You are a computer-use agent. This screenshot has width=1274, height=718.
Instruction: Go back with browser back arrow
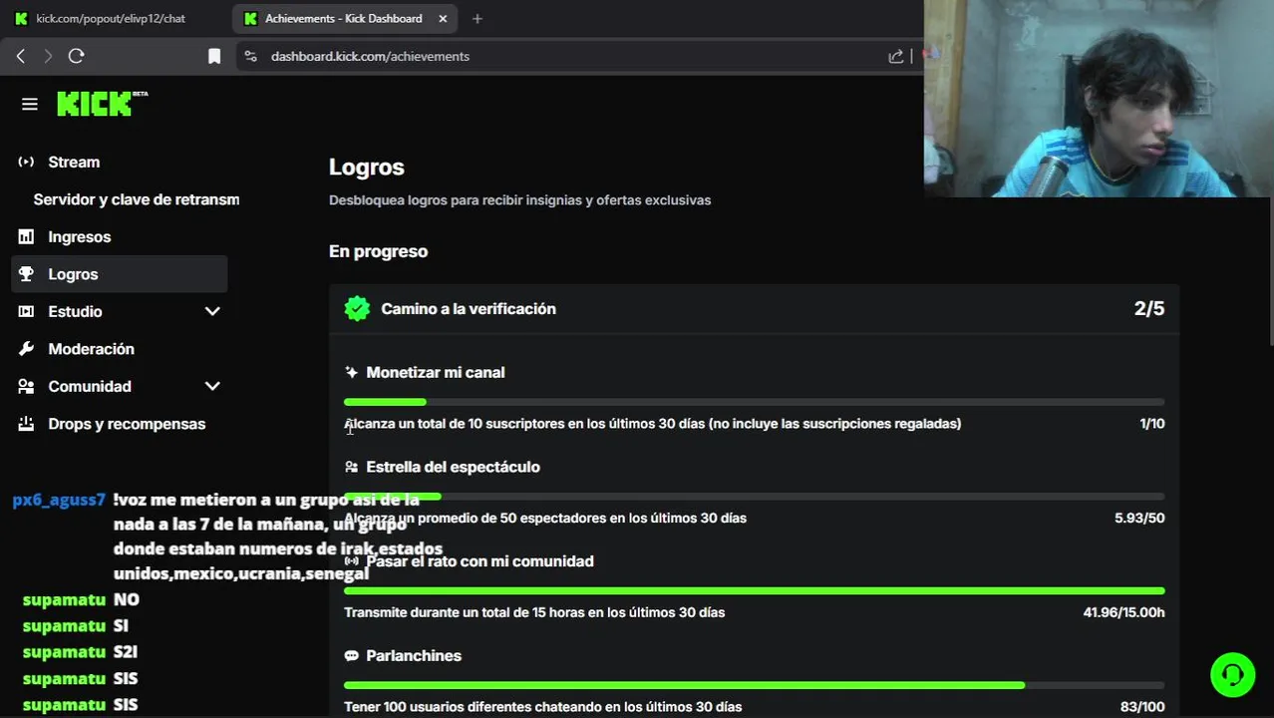(x=20, y=56)
